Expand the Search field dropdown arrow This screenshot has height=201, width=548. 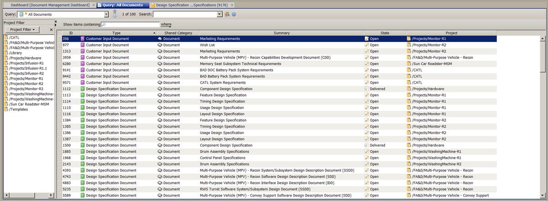click(x=220, y=15)
